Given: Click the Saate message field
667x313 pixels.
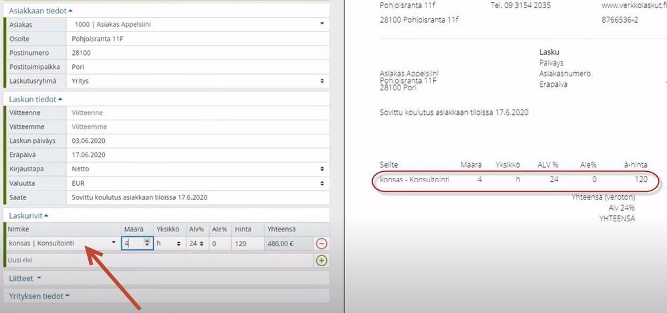Looking at the screenshot, I should click(198, 197).
